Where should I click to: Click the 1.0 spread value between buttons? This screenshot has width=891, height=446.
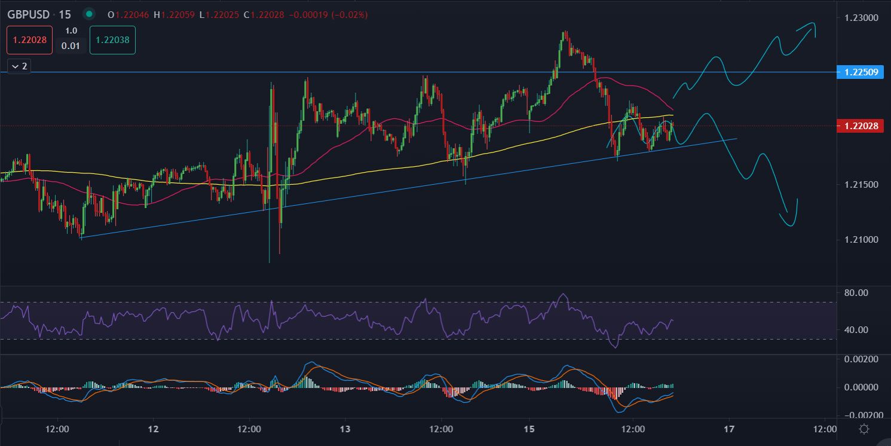click(x=71, y=31)
